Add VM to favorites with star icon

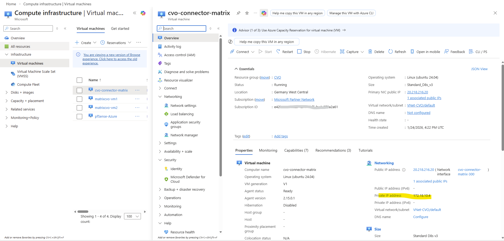(x=247, y=13)
